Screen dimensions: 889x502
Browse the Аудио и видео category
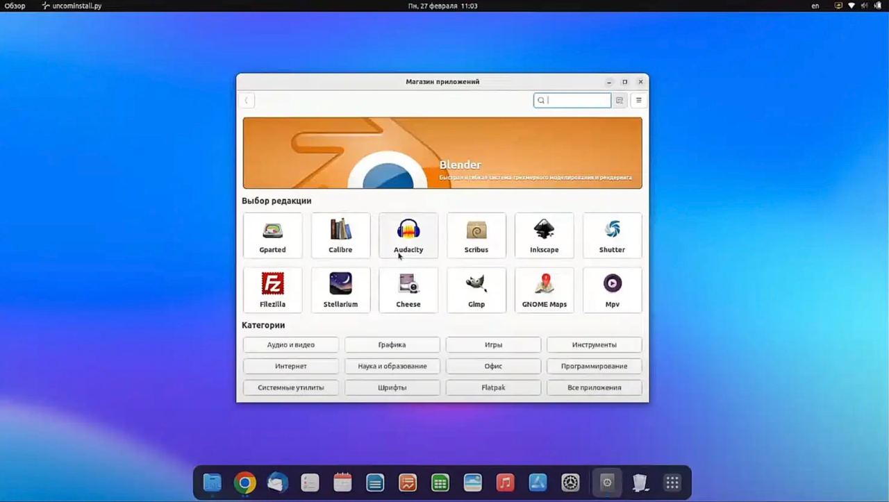point(291,344)
